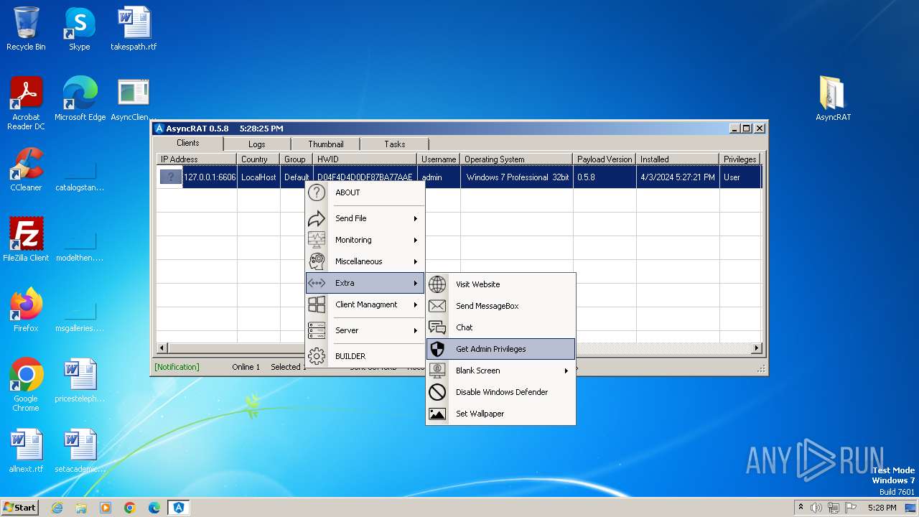
Task: Click the Get Admin Privileges shield icon
Action: 437,349
